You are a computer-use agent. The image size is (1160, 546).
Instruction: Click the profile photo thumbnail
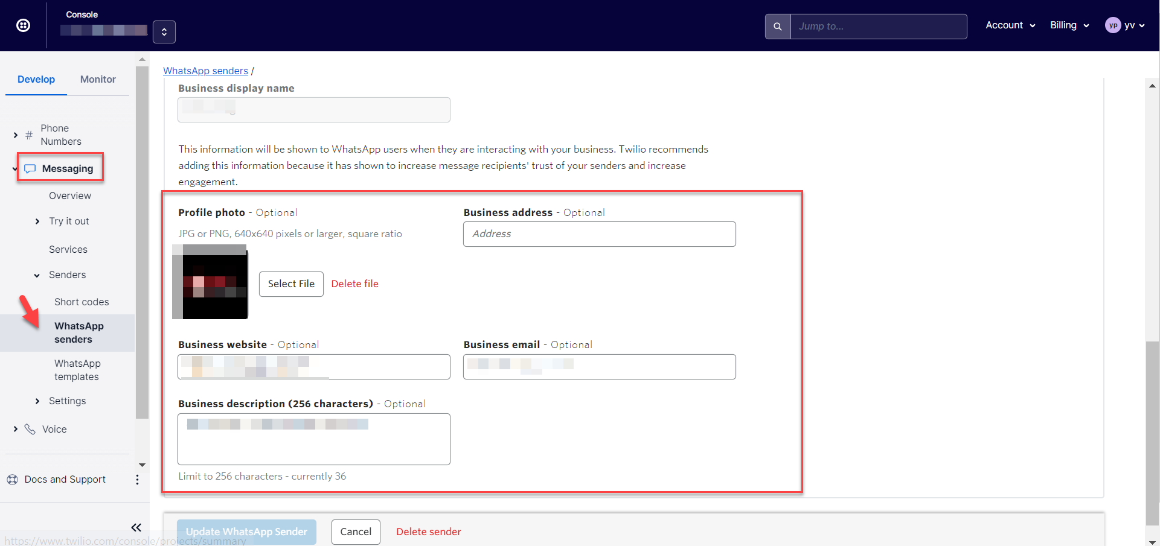click(210, 282)
